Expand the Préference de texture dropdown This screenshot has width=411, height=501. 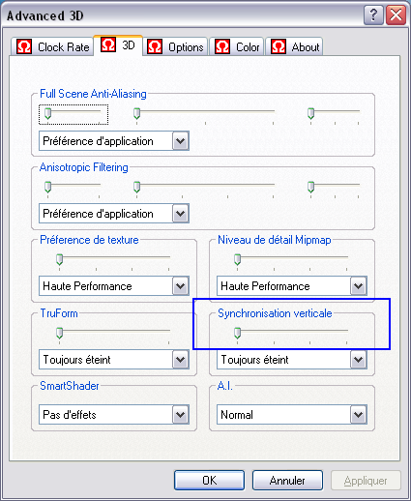[181, 286]
